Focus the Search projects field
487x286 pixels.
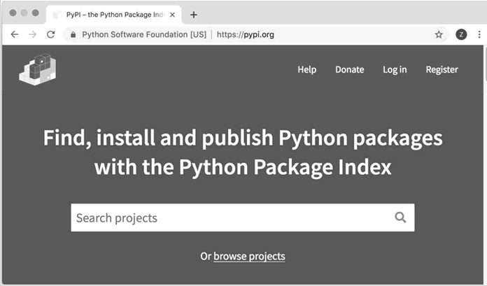point(243,217)
